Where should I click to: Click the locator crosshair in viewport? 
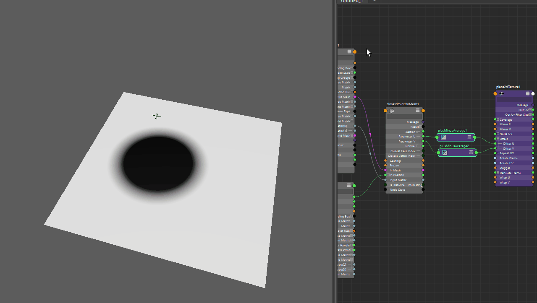[x=157, y=116]
